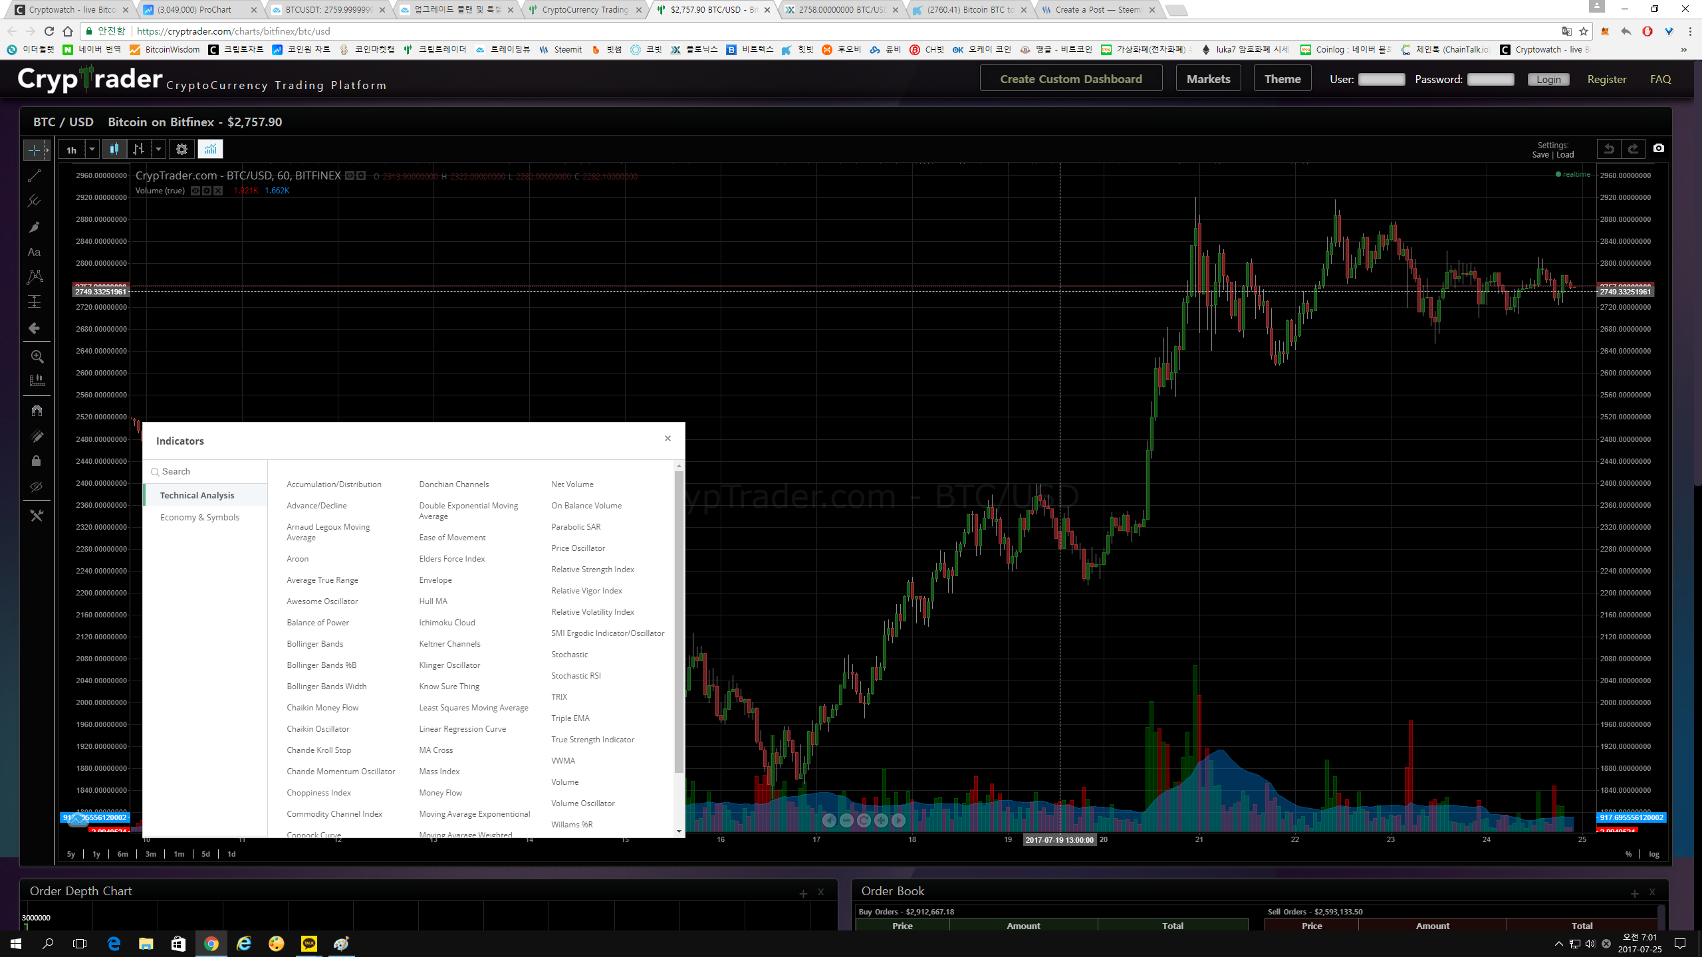Viewport: 1702px width, 957px height.
Task: Save chart settings
Action: [x=1540, y=155]
